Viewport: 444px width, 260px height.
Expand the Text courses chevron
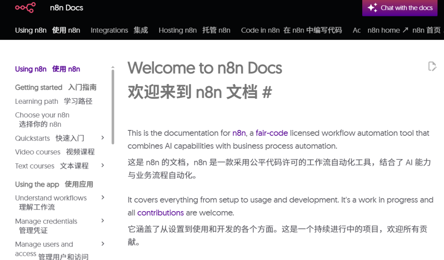click(x=103, y=165)
